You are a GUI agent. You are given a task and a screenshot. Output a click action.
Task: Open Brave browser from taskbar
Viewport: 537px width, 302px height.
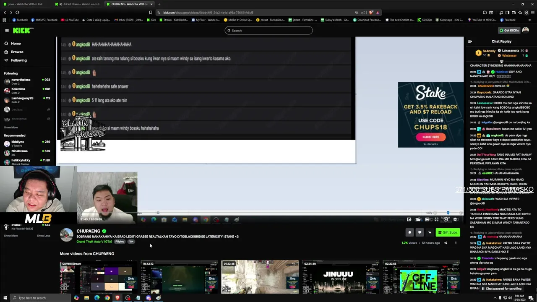tap(117, 298)
